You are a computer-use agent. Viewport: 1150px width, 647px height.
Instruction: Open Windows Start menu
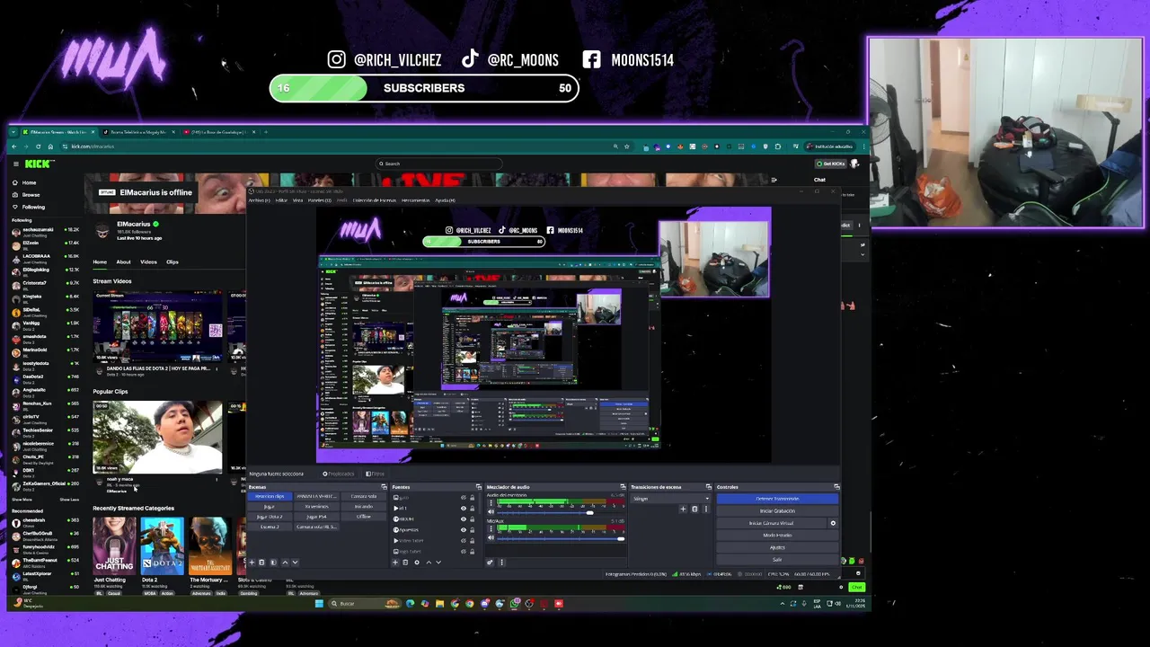[x=318, y=603]
